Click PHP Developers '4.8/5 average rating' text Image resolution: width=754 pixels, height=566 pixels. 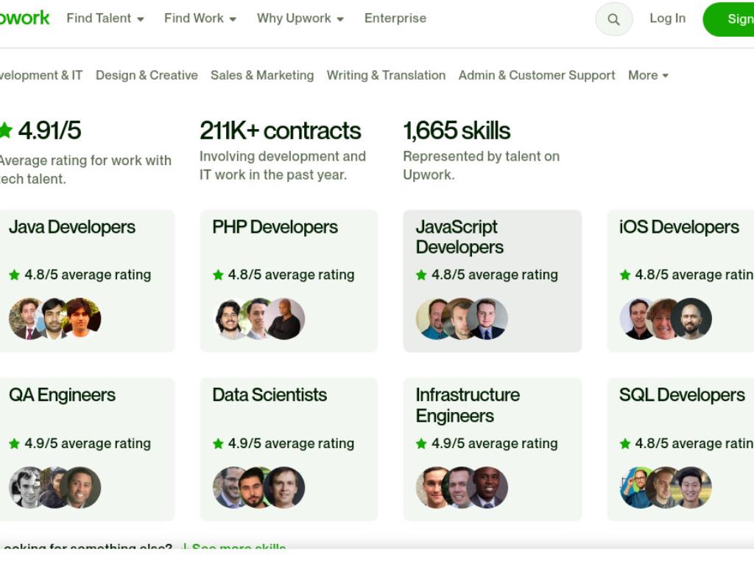pyautogui.click(x=291, y=275)
